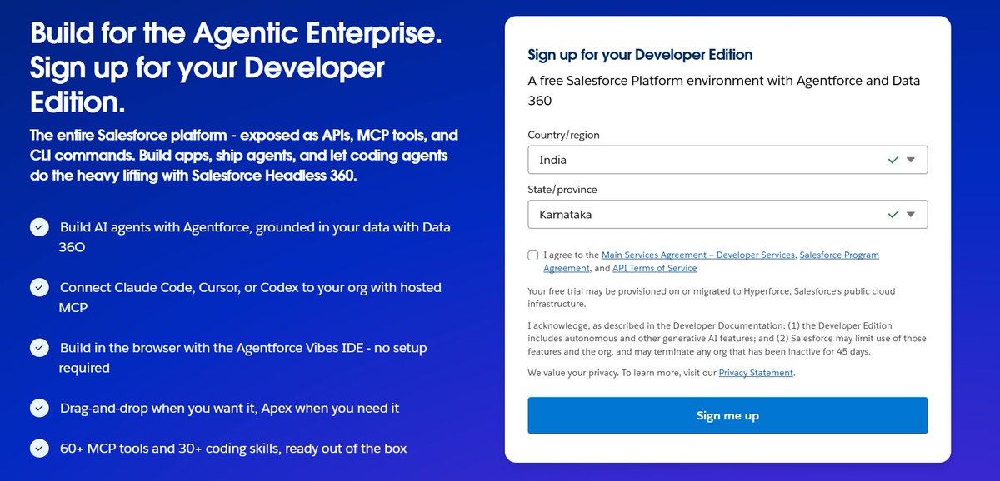Viewport: 1000px width, 481px height.
Task: Click checkmark icon beside Build AI agents
Action: [x=38, y=227]
